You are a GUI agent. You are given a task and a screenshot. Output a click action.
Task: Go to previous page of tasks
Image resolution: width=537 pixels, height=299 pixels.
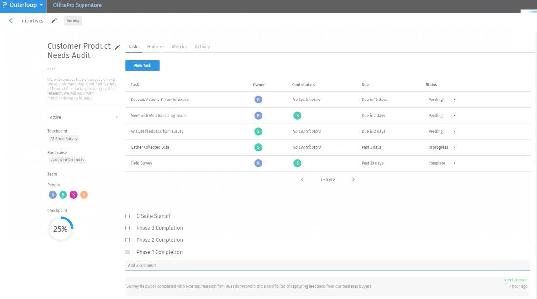point(302,179)
